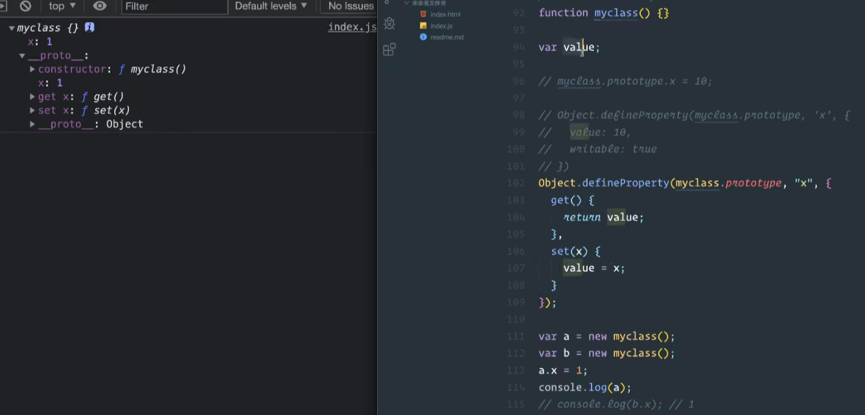Screen dimensions: 865x415
Task: Expand the constructor: f myclass() entry
Action: point(32,69)
